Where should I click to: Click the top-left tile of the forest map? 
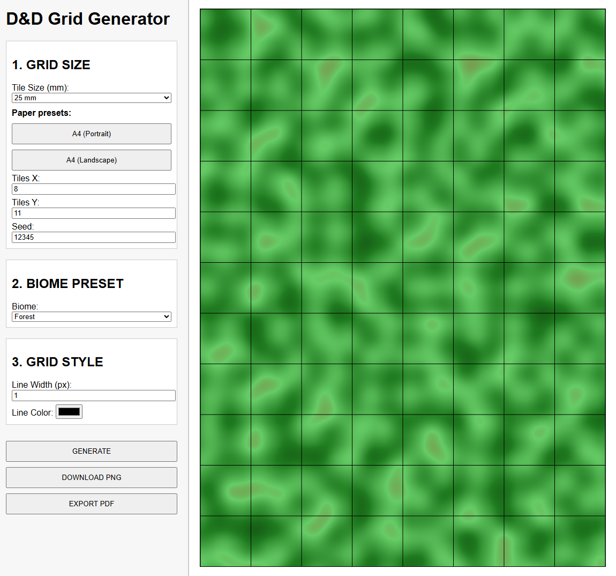tap(226, 34)
